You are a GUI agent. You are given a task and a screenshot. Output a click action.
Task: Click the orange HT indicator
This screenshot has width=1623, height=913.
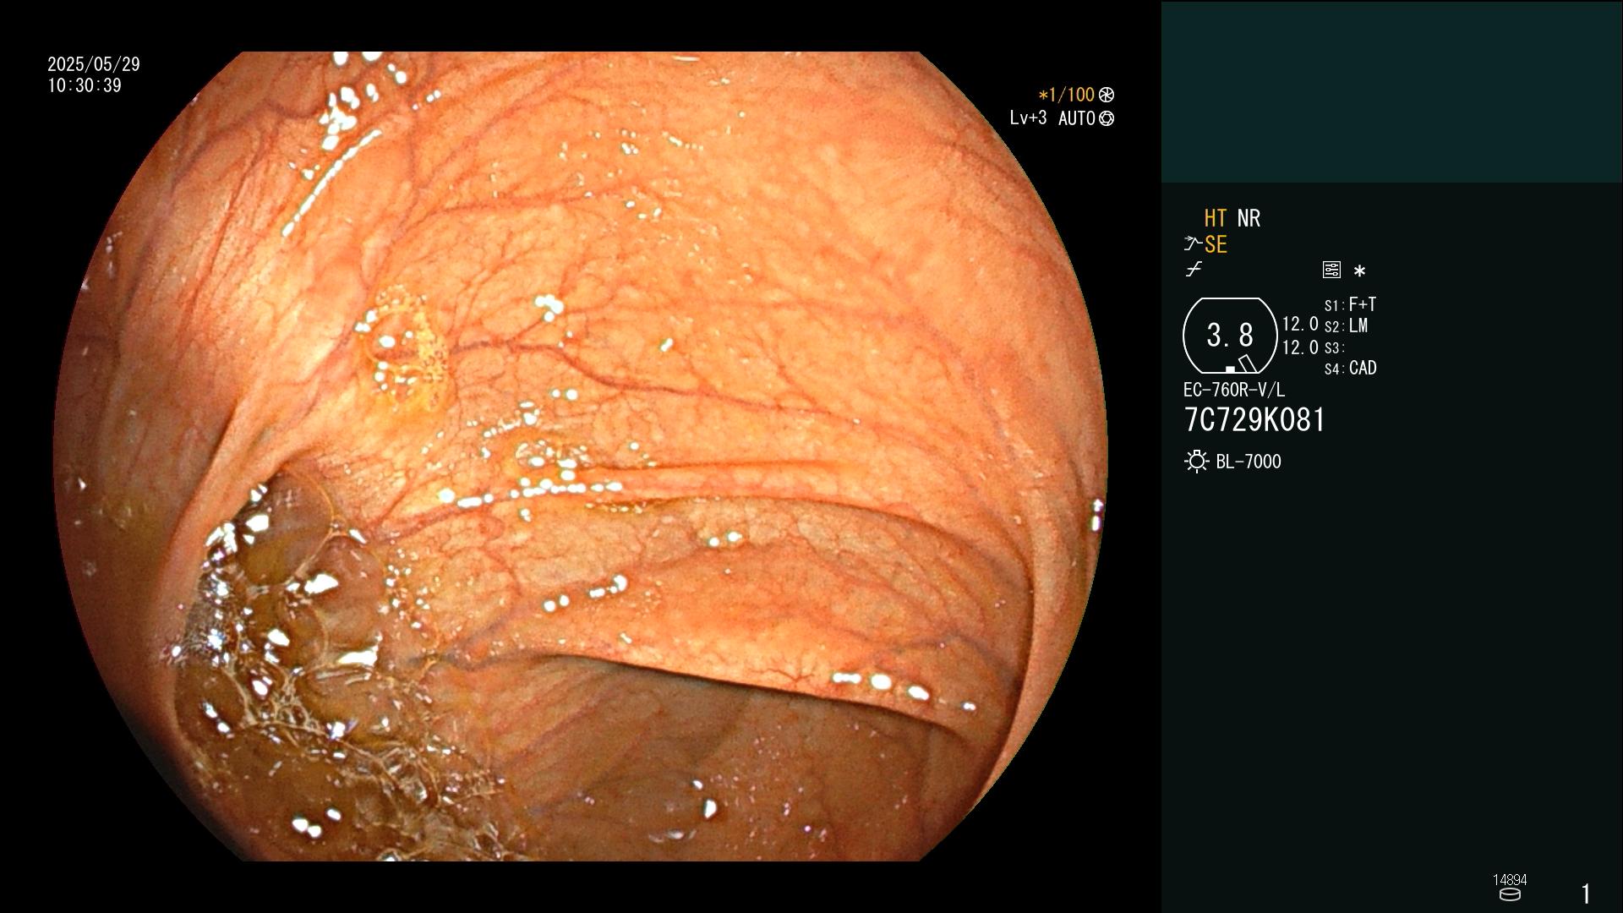coord(1216,218)
